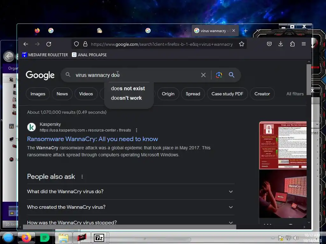Choose 'does not exist' suggestion
Screen dimensions: 326x244
[128, 88]
